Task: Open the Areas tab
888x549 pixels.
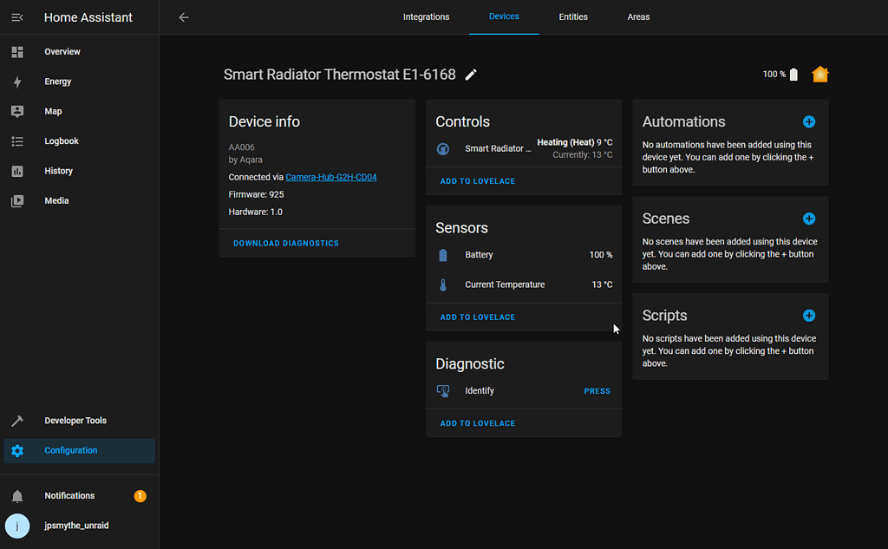Action: (638, 17)
